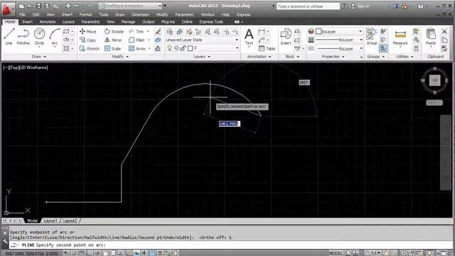Activate the Scale command
Viewport: 455px width, 256px height.
click(112, 48)
